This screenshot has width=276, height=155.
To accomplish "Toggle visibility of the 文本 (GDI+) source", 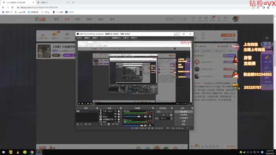I will [x=116, y=111].
